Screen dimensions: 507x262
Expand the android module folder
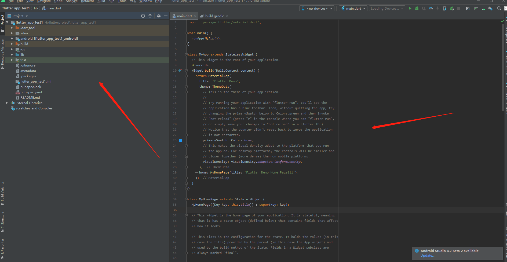click(x=12, y=38)
